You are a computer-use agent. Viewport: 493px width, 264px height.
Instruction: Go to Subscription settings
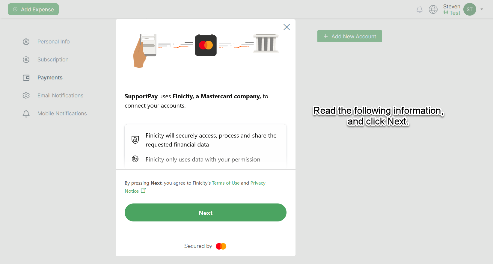(x=53, y=60)
